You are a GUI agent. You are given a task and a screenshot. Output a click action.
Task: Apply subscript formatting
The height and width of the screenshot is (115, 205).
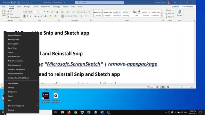(38, 16)
